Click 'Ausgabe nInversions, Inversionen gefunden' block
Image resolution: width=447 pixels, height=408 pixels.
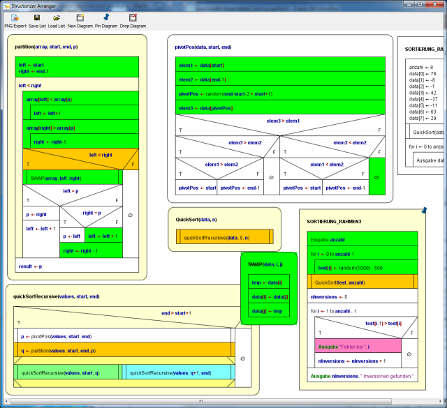point(362,375)
